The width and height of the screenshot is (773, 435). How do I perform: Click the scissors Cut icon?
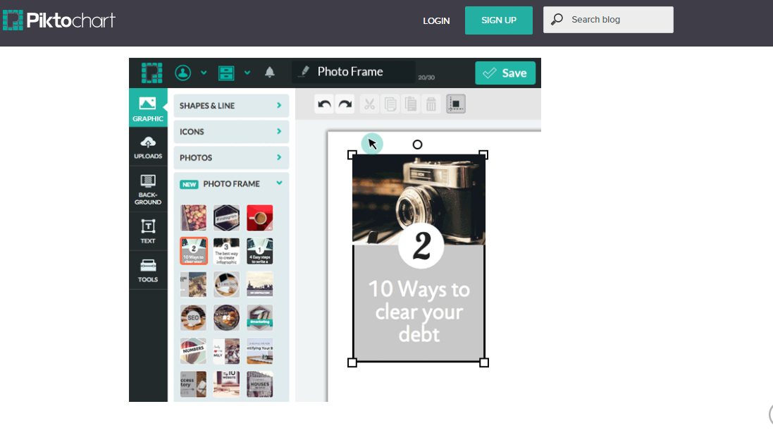(x=369, y=104)
